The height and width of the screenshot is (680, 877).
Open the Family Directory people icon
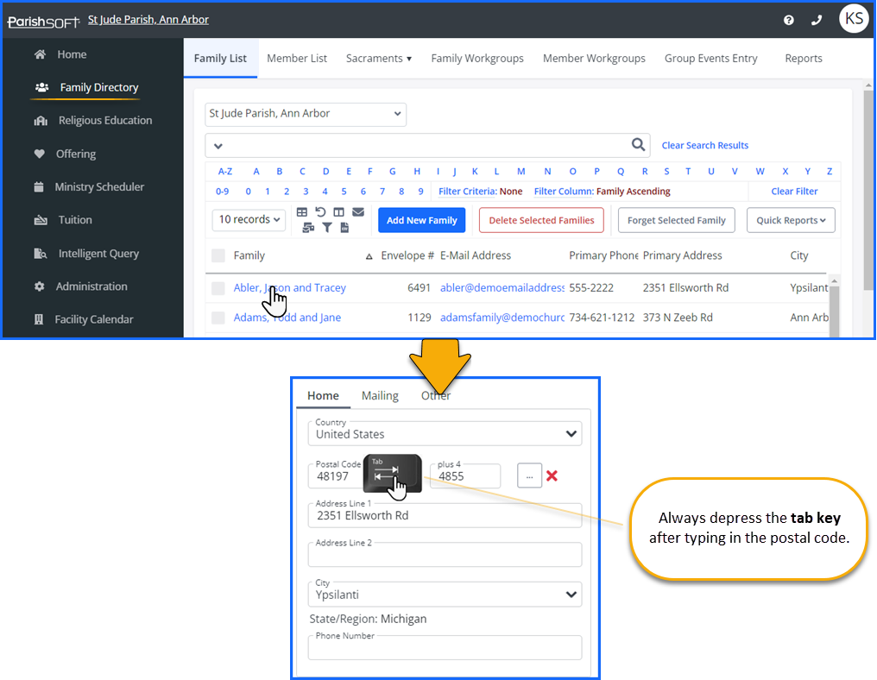click(x=42, y=87)
